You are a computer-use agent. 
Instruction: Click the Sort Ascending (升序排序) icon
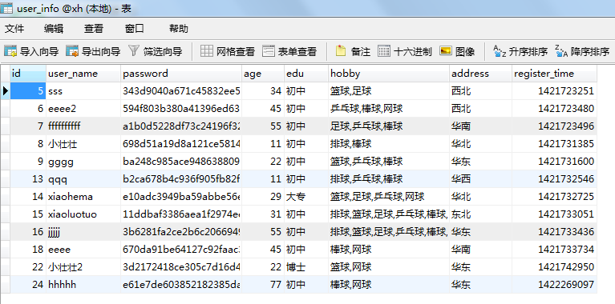(500, 51)
